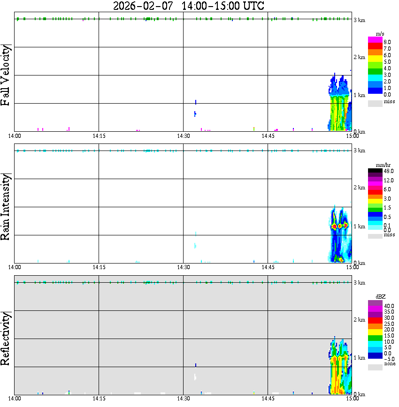
Task: Click the 2 km label on Fall Velocity panel
Action: 359,57
